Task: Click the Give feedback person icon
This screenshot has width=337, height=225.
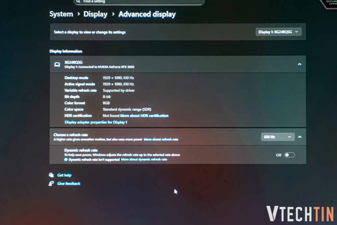Action: tap(51, 184)
